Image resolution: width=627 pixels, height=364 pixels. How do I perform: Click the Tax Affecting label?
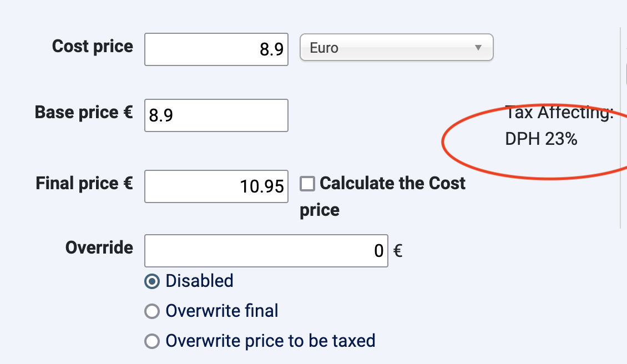tap(559, 113)
